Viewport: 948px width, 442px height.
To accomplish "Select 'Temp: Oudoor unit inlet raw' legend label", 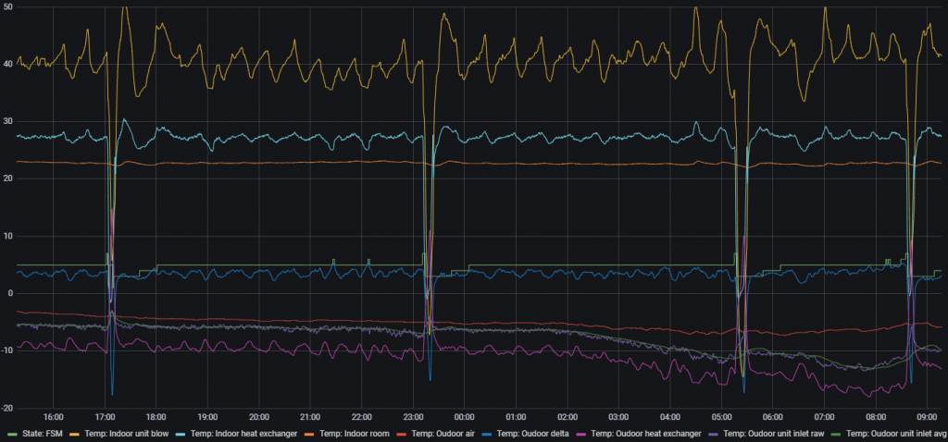I will (774, 432).
